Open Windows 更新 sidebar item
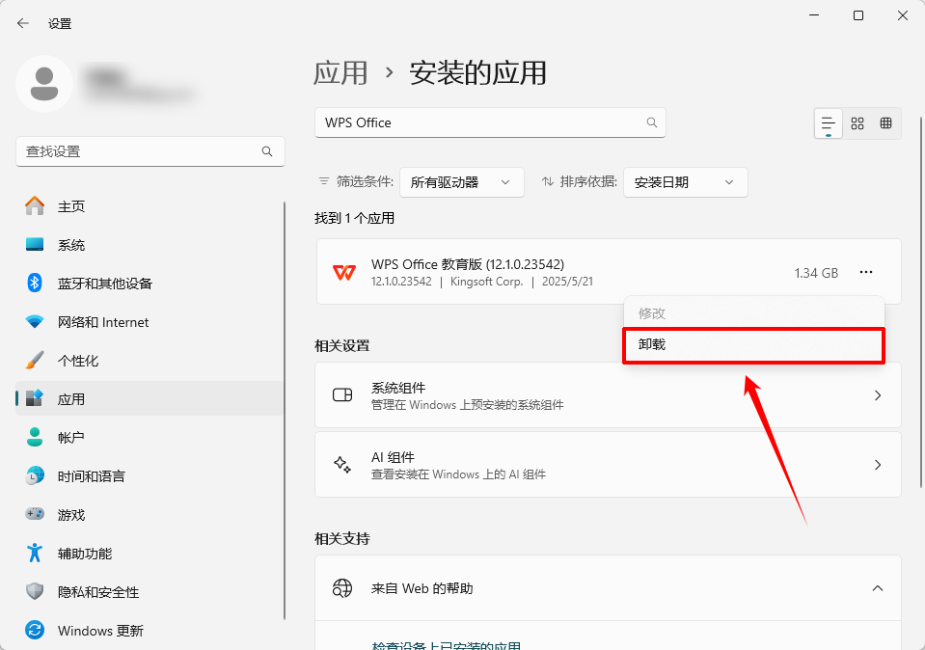Screen dimensions: 925x650 tap(150, 631)
